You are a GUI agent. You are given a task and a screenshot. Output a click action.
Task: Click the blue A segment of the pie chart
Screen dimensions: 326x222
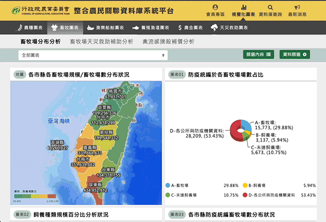247,126
